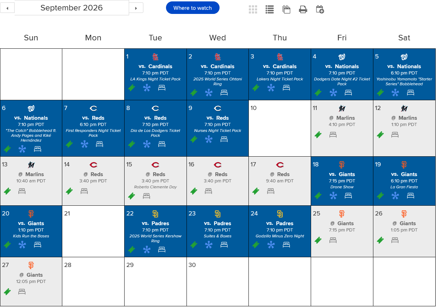This screenshot has height=307, width=436.
Task: Click hotel bed icon on September 1
Action: pyautogui.click(x=162, y=88)
